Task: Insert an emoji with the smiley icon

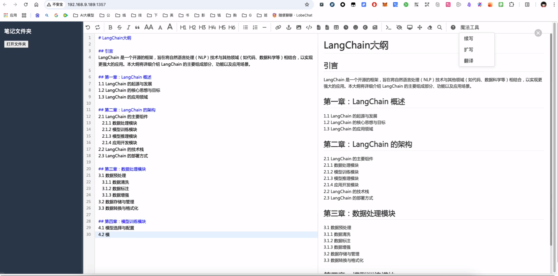Action: (355, 27)
